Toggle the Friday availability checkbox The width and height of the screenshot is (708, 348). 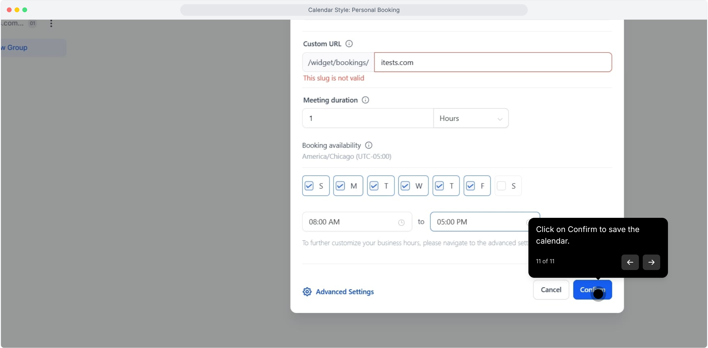click(471, 186)
